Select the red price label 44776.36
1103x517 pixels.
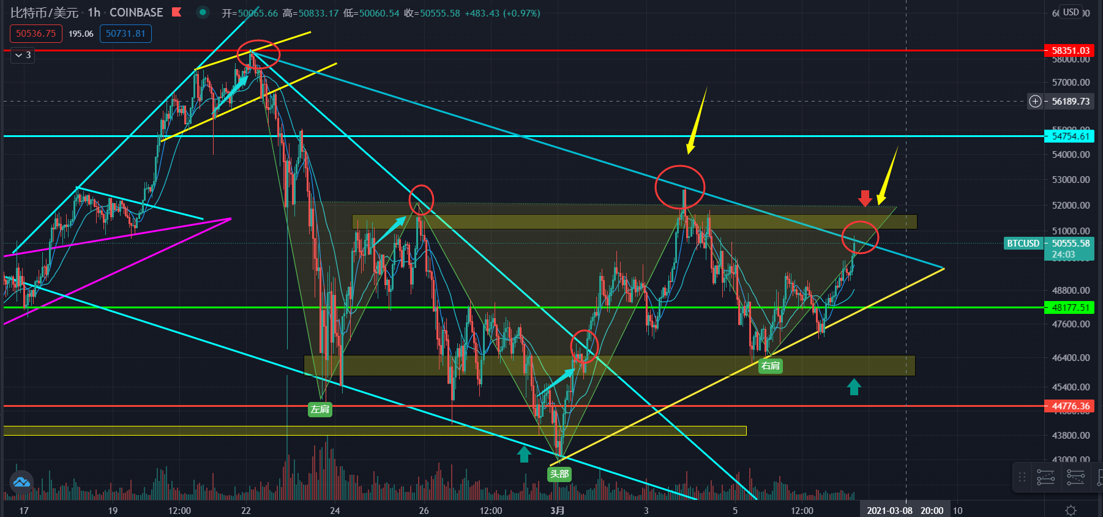[x=1069, y=406]
